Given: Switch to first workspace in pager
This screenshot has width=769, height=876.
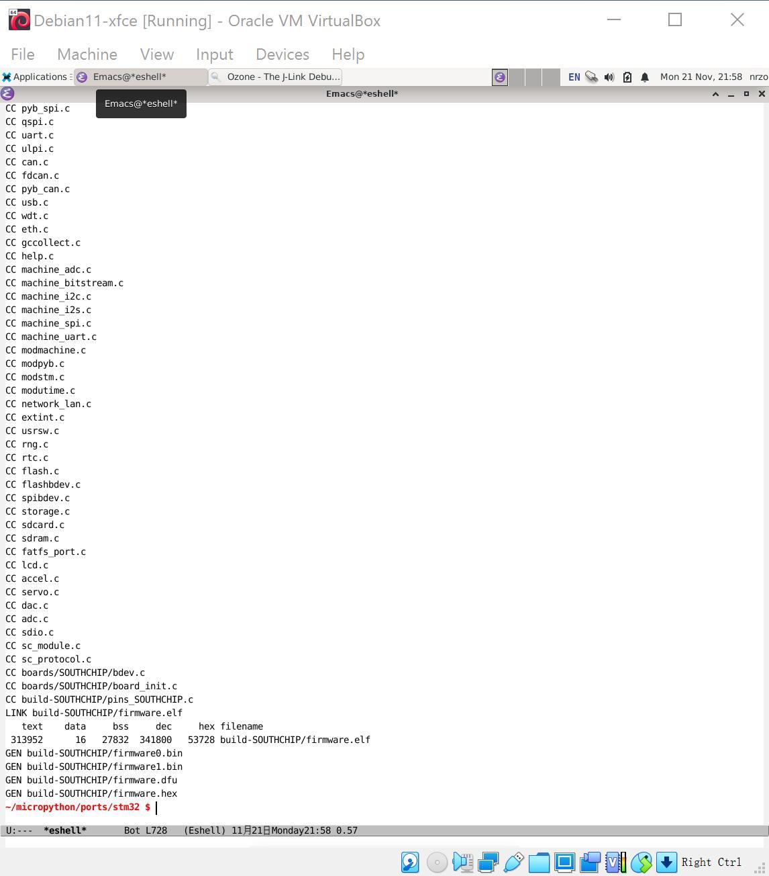Looking at the screenshot, I should point(500,77).
